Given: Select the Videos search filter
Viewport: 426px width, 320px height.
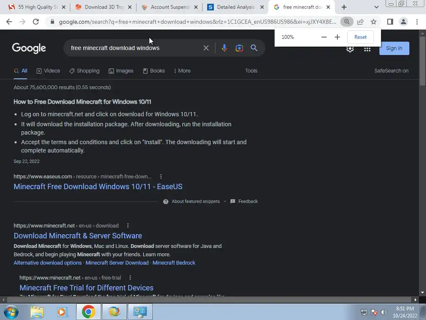Looking at the screenshot, I should (48, 71).
